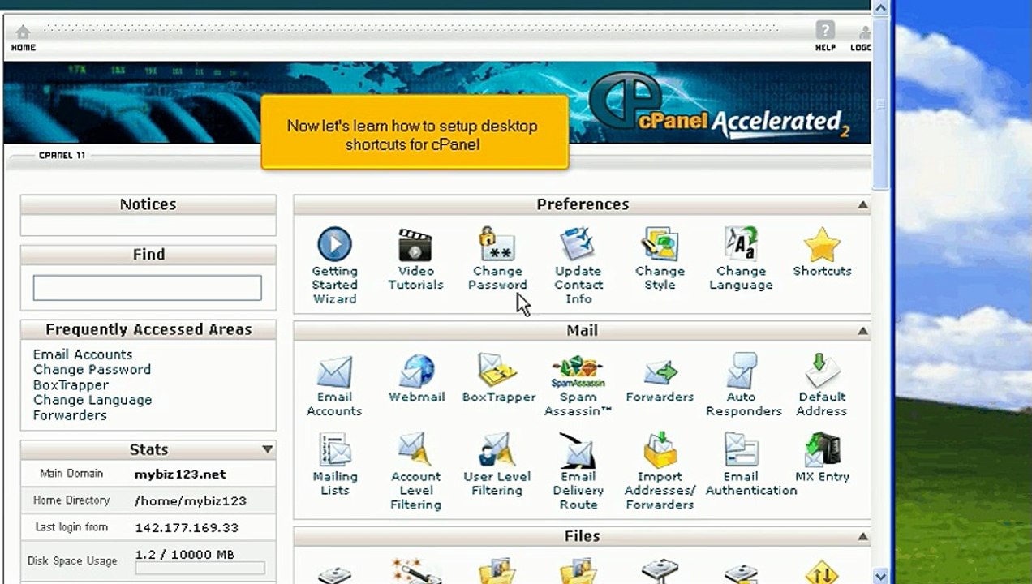Open the Default Address icon
1032x584 pixels.
coord(822,371)
